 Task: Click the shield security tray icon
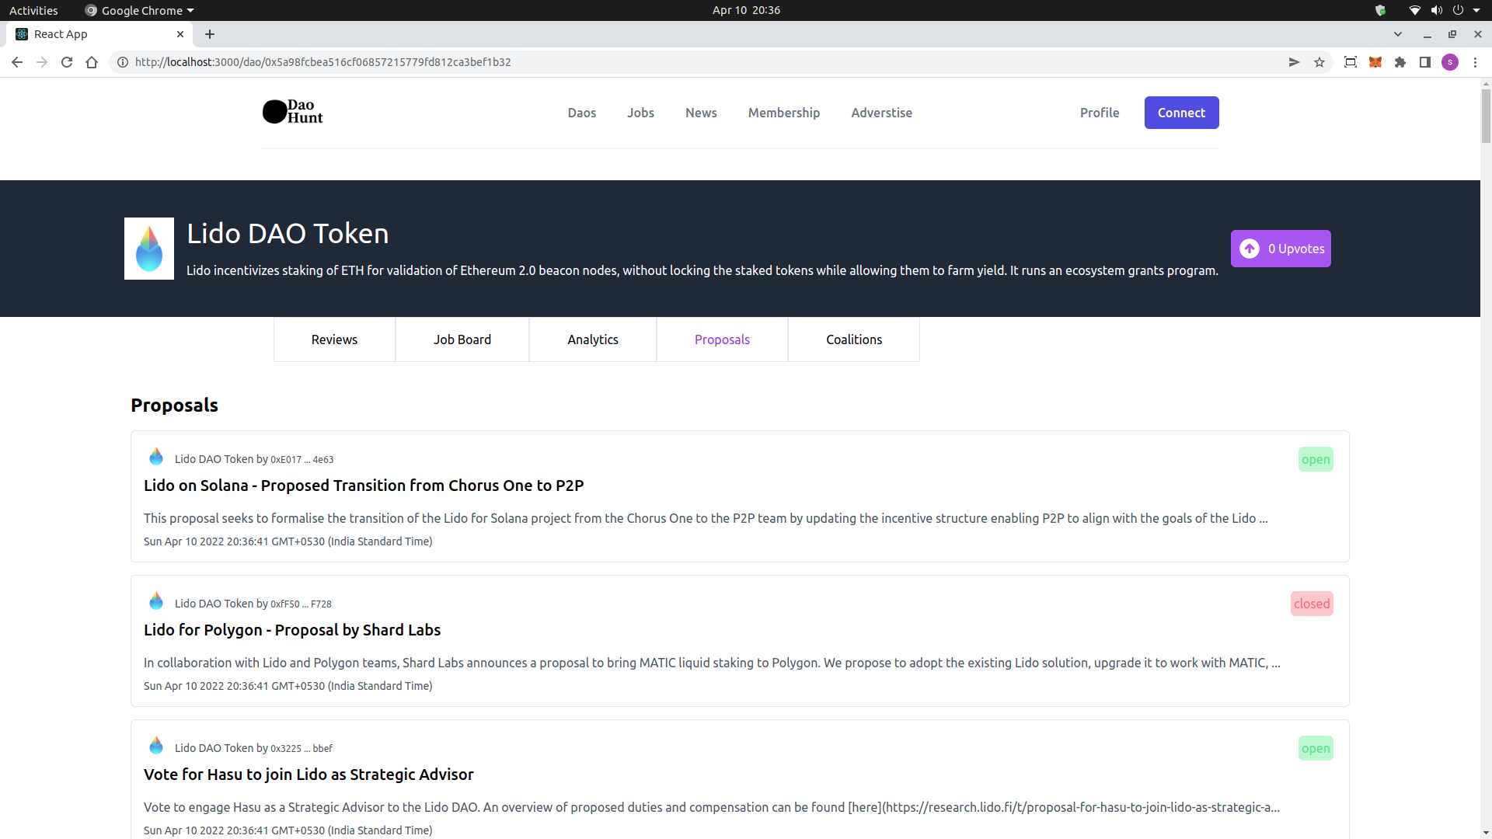pyautogui.click(x=1380, y=10)
